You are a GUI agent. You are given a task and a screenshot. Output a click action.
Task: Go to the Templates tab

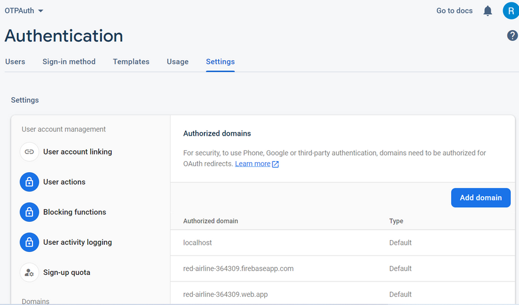[131, 61]
